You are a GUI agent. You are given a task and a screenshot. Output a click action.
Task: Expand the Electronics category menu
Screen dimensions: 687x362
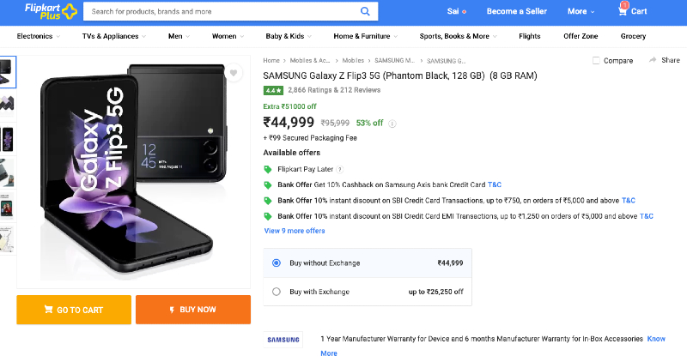[x=39, y=37]
